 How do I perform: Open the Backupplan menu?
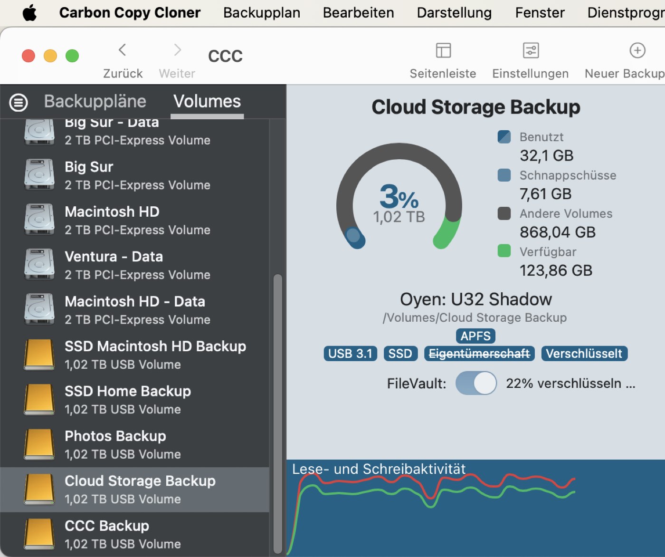pos(262,13)
